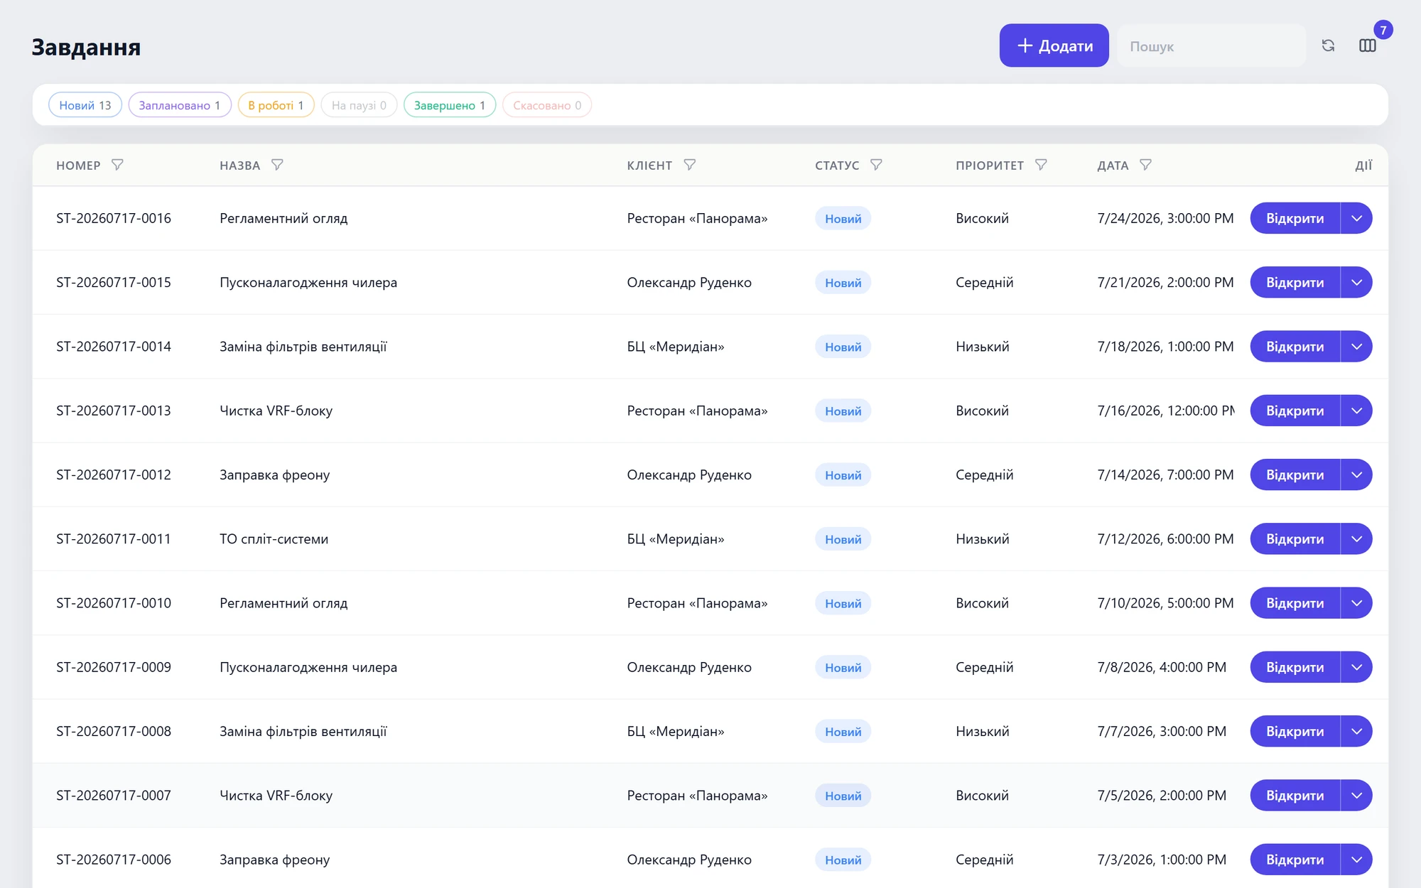Filter the Клієнт column via funnel icon
1421x888 pixels.
point(689,165)
